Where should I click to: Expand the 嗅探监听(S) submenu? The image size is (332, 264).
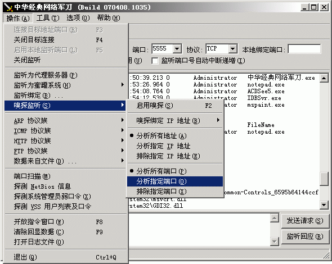click(x=65, y=105)
